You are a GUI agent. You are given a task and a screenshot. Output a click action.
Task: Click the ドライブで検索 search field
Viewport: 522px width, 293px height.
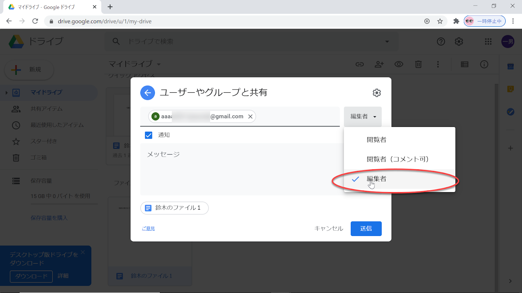(x=251, y=42)
